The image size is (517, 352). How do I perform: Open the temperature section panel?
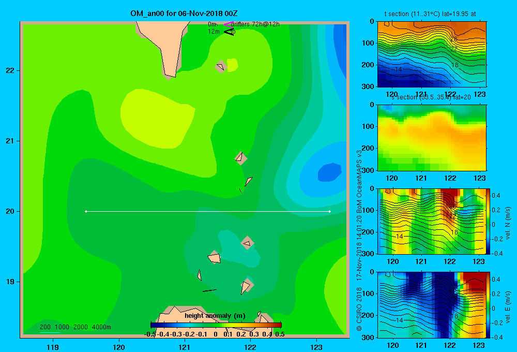432,54
